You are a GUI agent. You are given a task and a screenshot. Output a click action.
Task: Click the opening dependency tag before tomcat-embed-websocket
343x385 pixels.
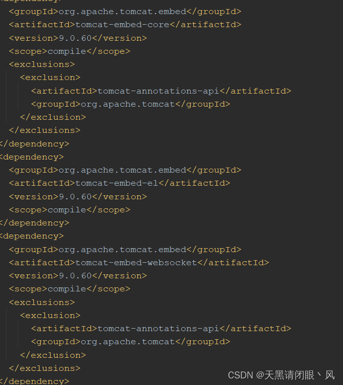pyautogui.click(x=32, y=236)
